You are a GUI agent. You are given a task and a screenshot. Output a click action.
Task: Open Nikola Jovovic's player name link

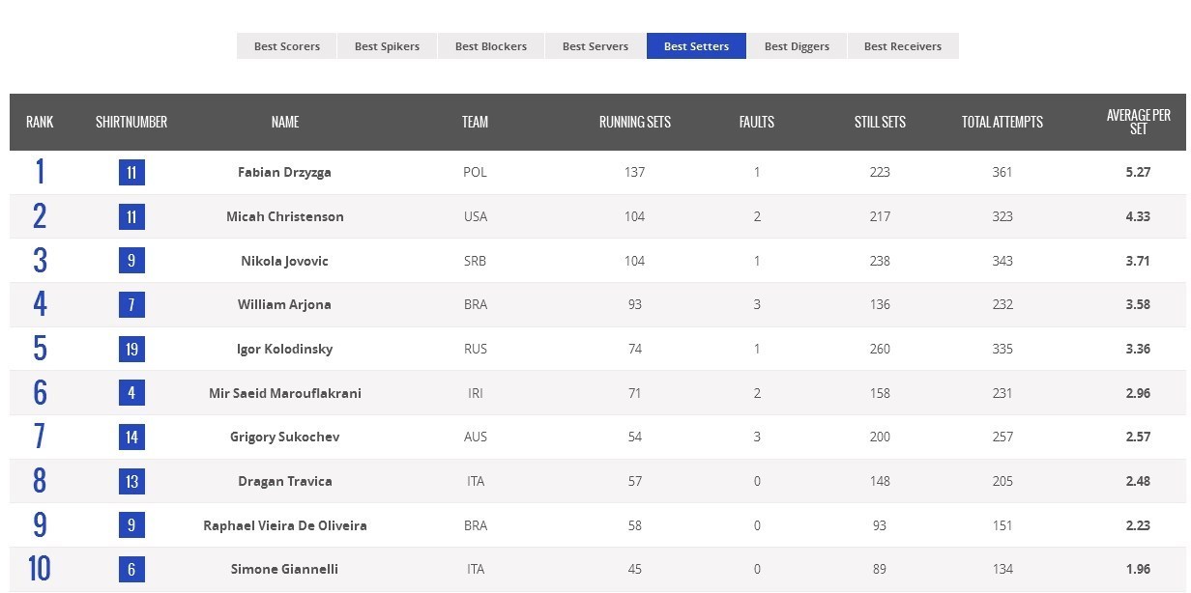285,261
